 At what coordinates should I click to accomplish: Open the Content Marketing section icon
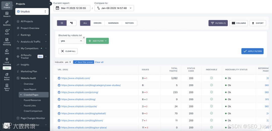(x=7, y=42)
